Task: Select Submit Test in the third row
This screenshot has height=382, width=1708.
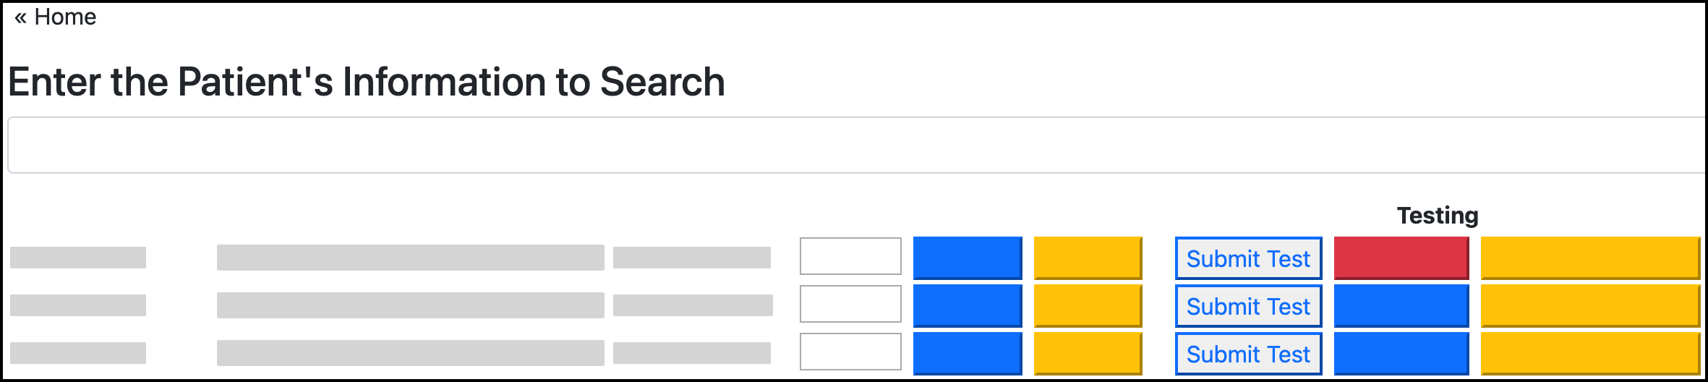Action: (x=1248, y=354)
